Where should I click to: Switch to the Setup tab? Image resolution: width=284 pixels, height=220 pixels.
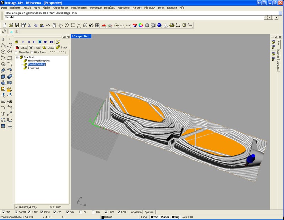coord(21,48)
